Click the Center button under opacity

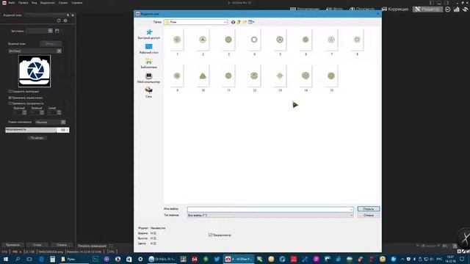pos(37,138)
